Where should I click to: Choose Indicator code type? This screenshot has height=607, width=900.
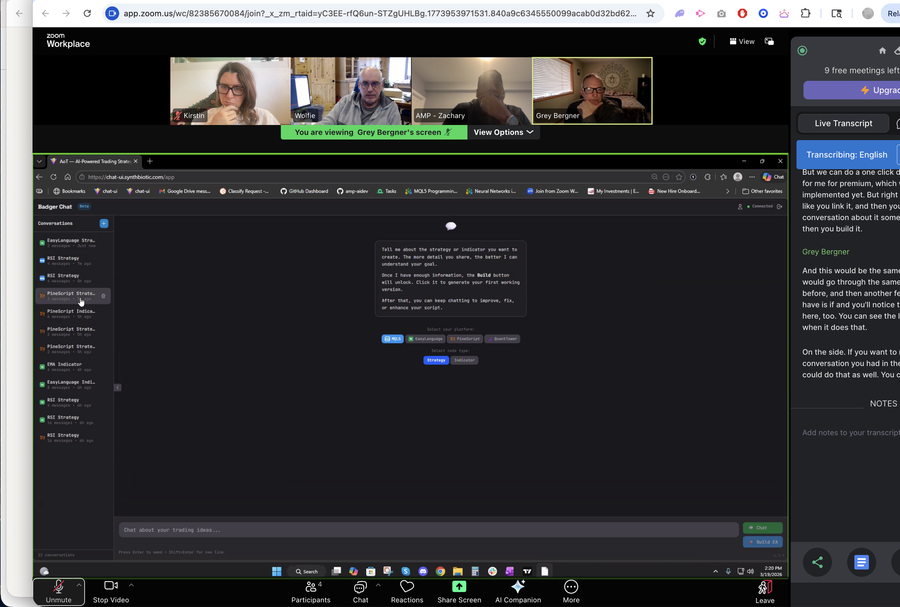464,360
